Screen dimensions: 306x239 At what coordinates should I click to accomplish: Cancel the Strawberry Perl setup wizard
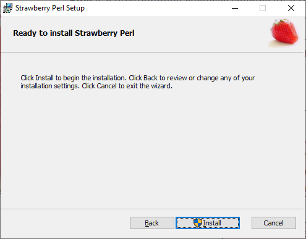pyautogui.click(x=274, y=223)
